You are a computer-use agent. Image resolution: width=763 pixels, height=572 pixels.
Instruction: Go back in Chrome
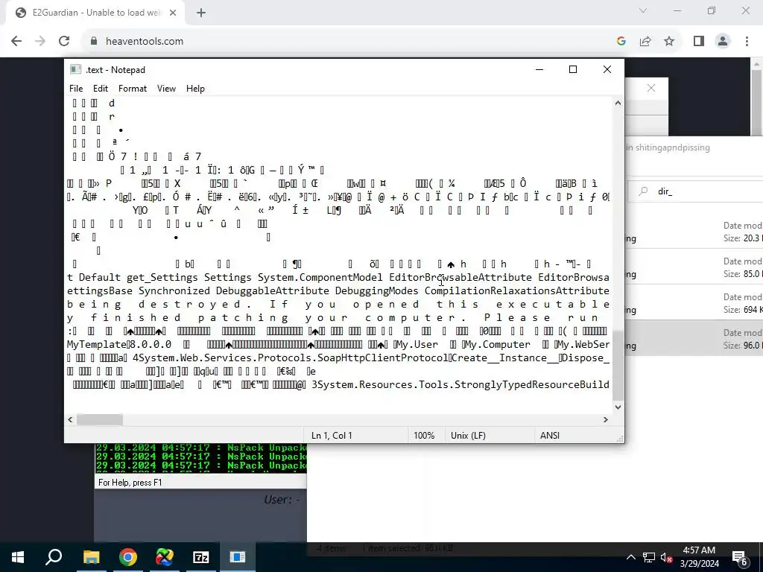(16, 42)
